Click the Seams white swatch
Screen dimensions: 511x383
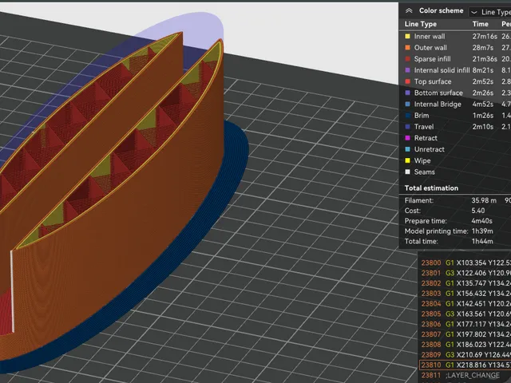407,172
